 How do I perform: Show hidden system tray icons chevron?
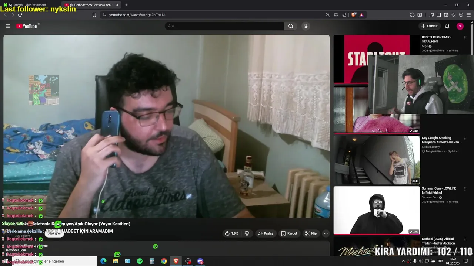click(x=403, y=261)
